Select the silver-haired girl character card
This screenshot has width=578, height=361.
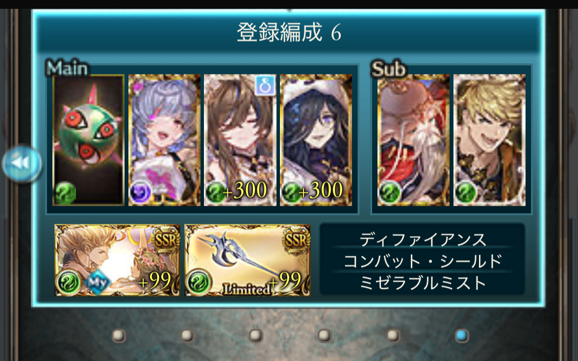164,140
